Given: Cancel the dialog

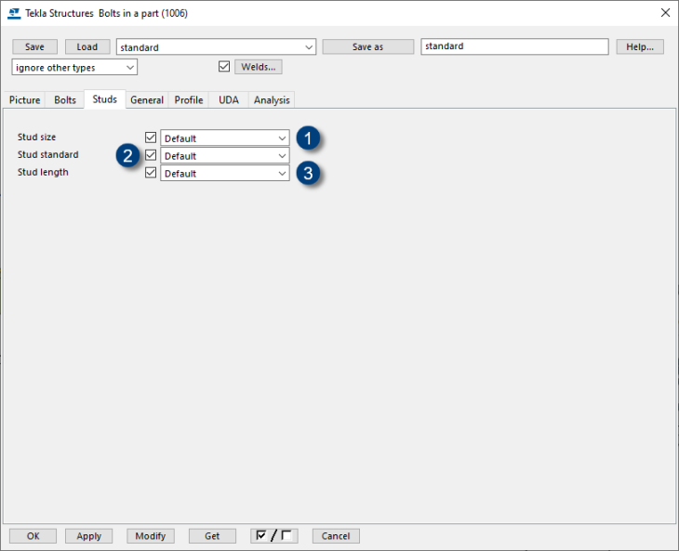Looking at the screenshot, I should point(336,536).
